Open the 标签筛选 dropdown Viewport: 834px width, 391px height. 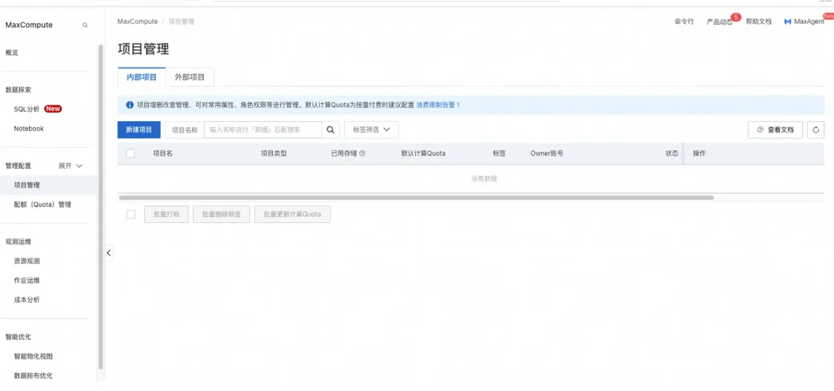(x=371, y=130)
